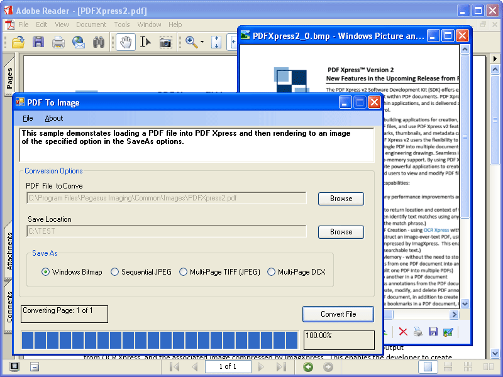The image size is (503, 377).
Task: Activate the Snapshot camera tool
Action: [x=165, y=41]
